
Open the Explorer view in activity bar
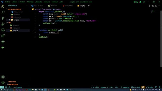click(3, 7)
